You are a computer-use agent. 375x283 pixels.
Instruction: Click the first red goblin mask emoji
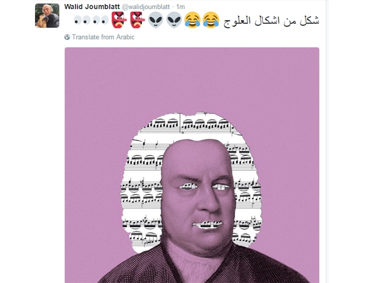coord(119,20)
